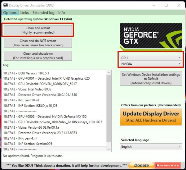Screen dimensions: 186x170
Task: Click the log scrollbar up arrow
Action: pyautogui.click(x=109, y=72)
